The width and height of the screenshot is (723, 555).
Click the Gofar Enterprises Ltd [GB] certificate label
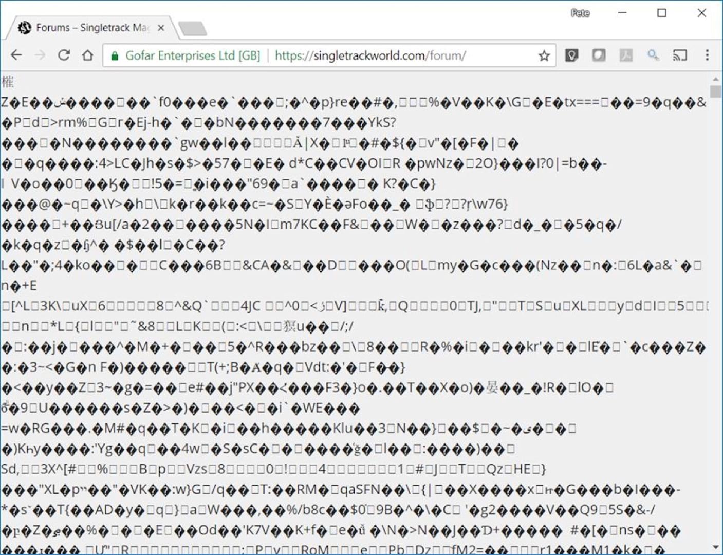pos(193,55)
